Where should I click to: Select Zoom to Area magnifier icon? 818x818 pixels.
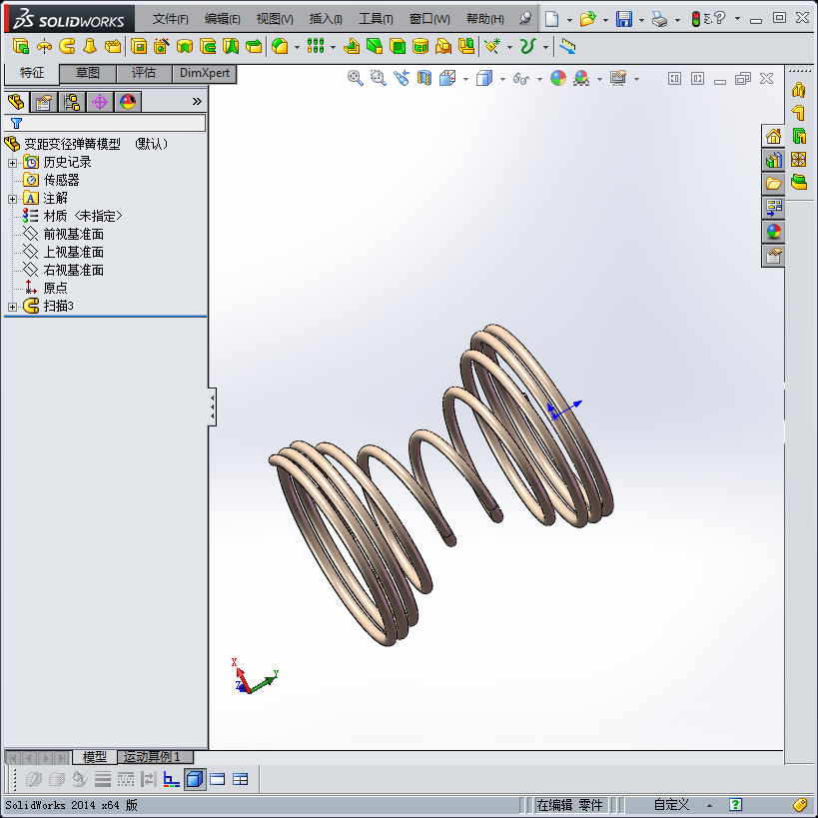[379, 78]
